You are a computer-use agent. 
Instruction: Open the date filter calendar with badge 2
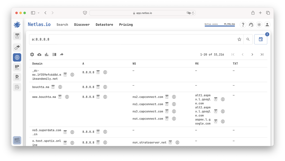261,39
